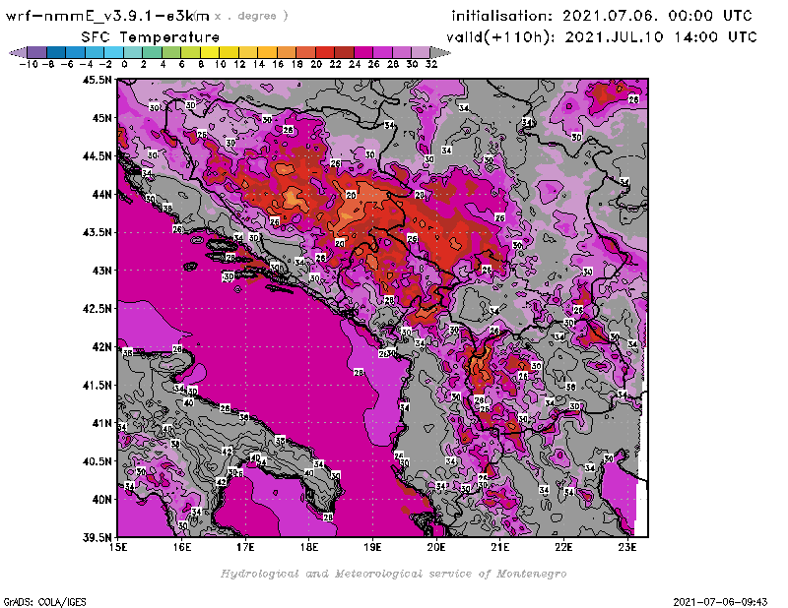Image resolution: width=788 pixels, height=608 pixels.
Task: Click the "16E" longitude axis label
Action: point(182,547)
